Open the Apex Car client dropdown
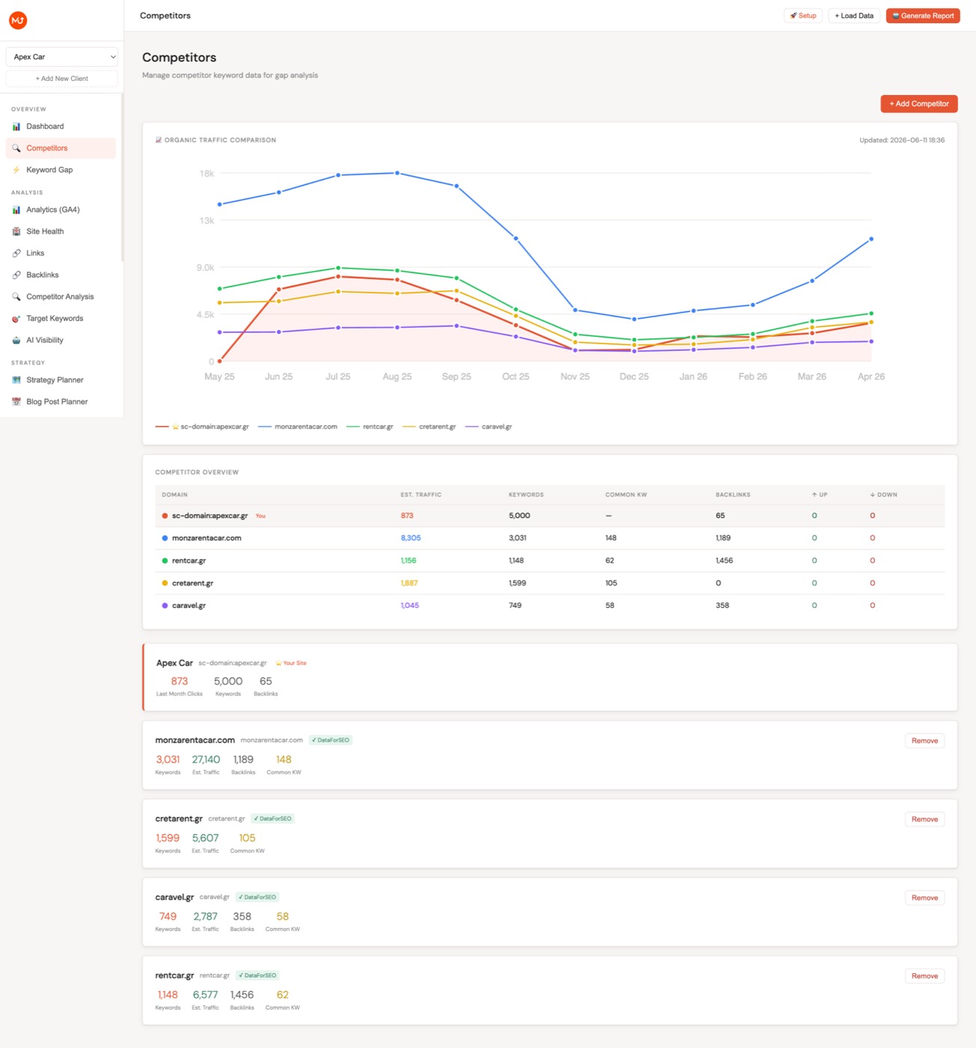 pos(62,57)
